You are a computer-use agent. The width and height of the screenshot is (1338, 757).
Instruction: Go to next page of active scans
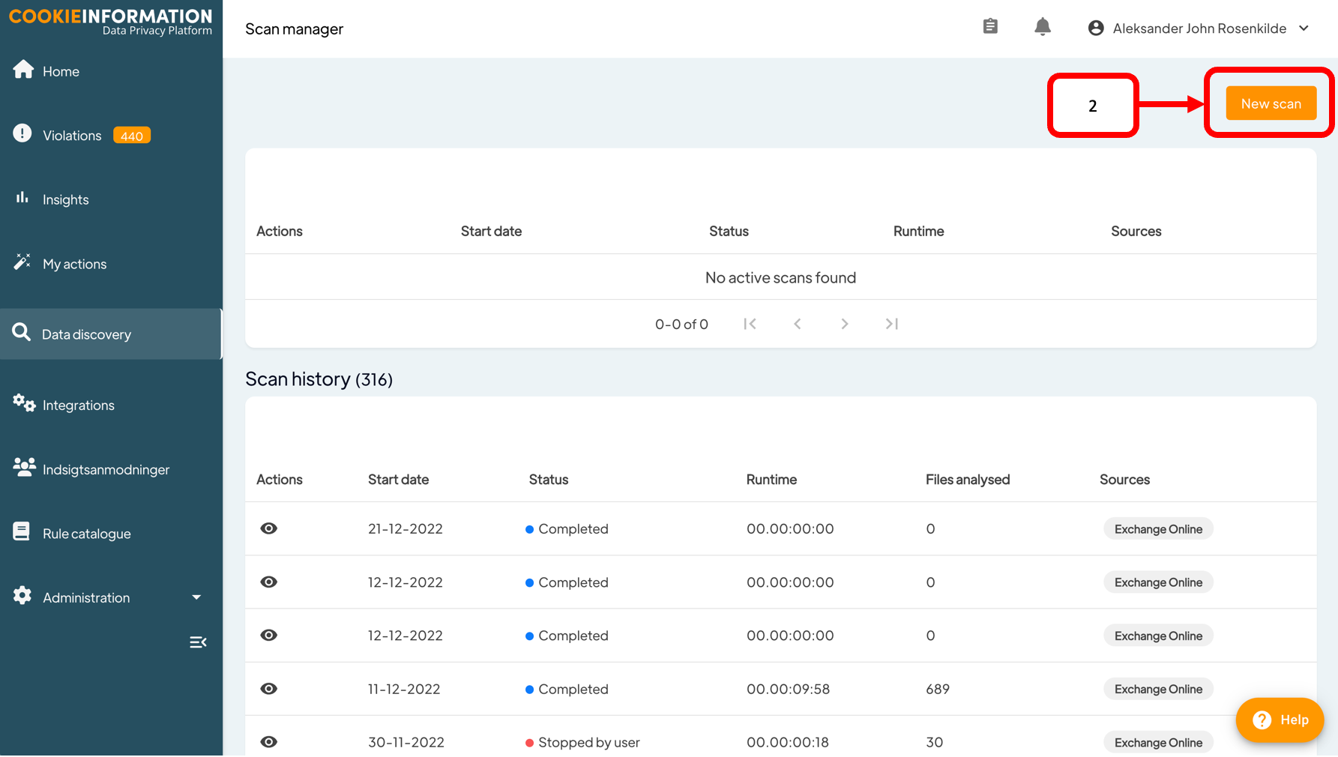(x=844, y=324)
